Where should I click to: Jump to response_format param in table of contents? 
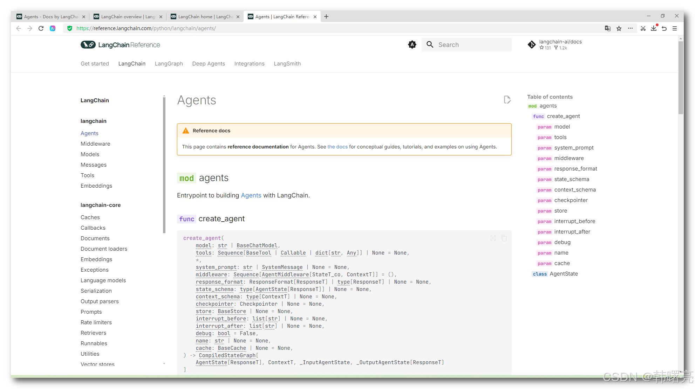pos(575,169)
